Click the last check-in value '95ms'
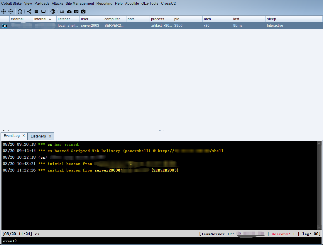This screenshot has height=245, width=323. 238,26
